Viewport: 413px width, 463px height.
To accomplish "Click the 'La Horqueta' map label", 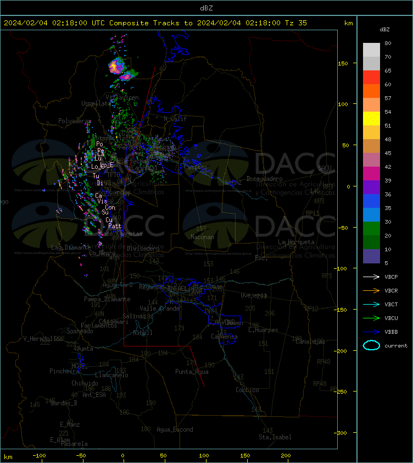I will [296, 242].
